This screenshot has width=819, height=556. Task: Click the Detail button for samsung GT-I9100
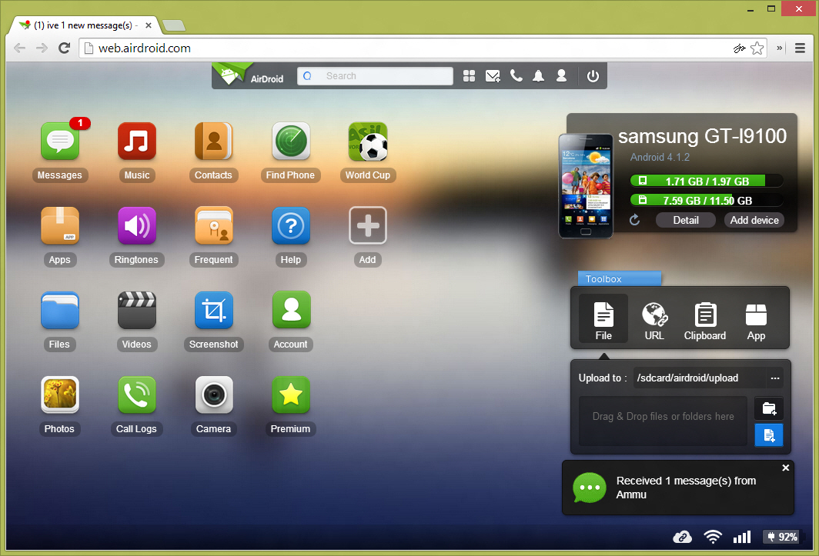(685, 220)
